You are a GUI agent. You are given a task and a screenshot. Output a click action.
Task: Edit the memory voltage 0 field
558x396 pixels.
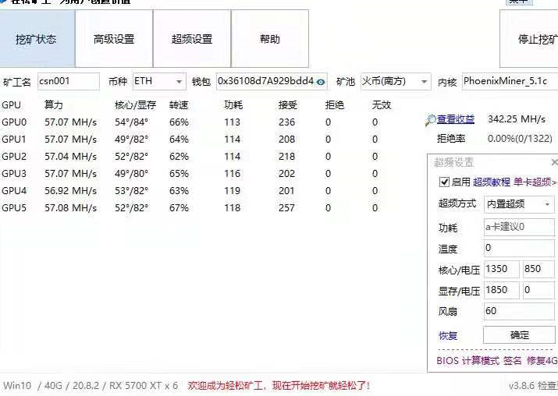tap(538, 290)
